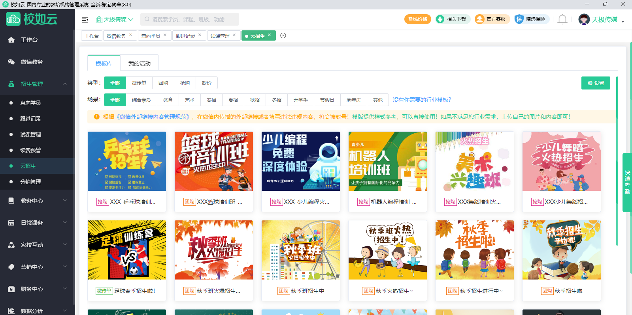Open the 天极传媒 organization dropdown

(115, 19)
